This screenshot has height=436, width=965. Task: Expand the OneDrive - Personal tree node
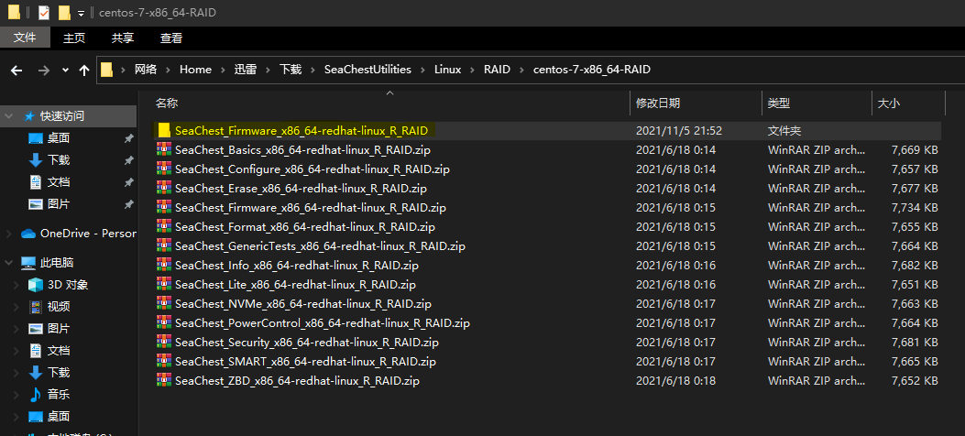coord(8,234)
